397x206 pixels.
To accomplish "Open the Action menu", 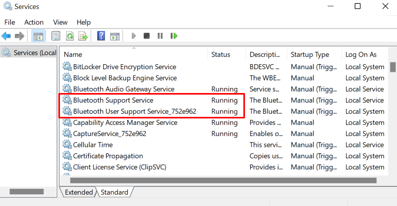I will pyautogui.click(x=34, y=22).
